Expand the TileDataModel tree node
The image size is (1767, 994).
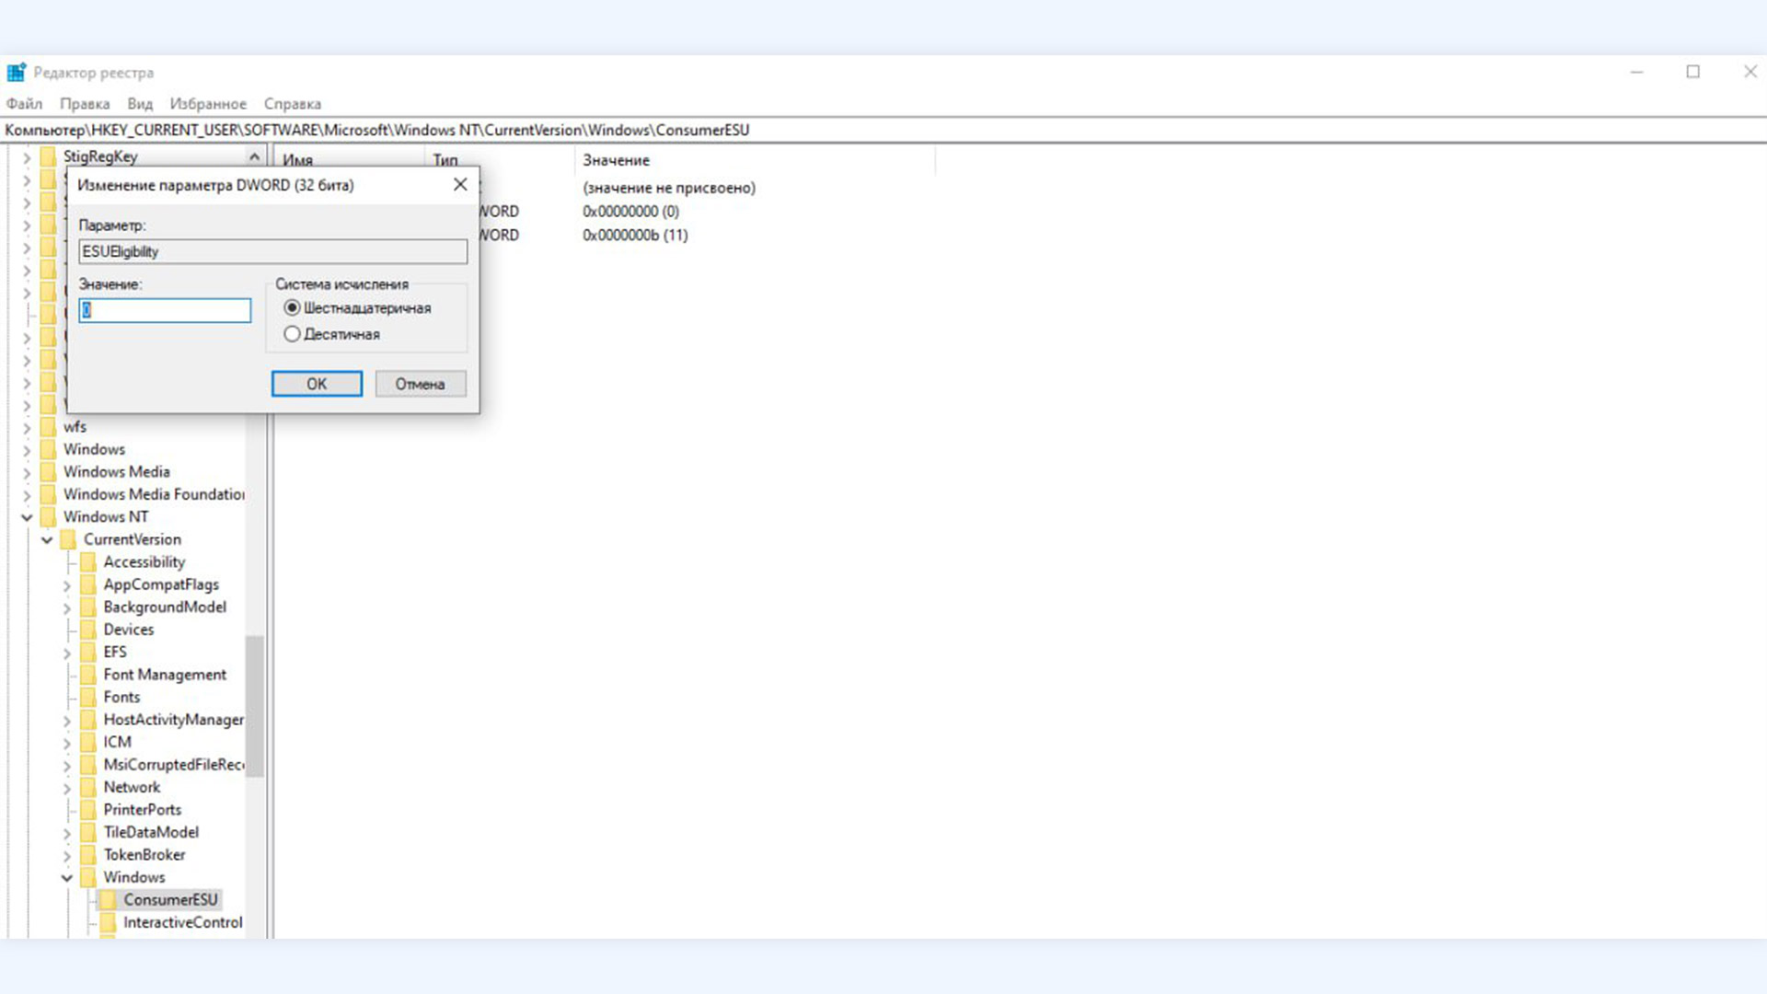pos(67,833)
